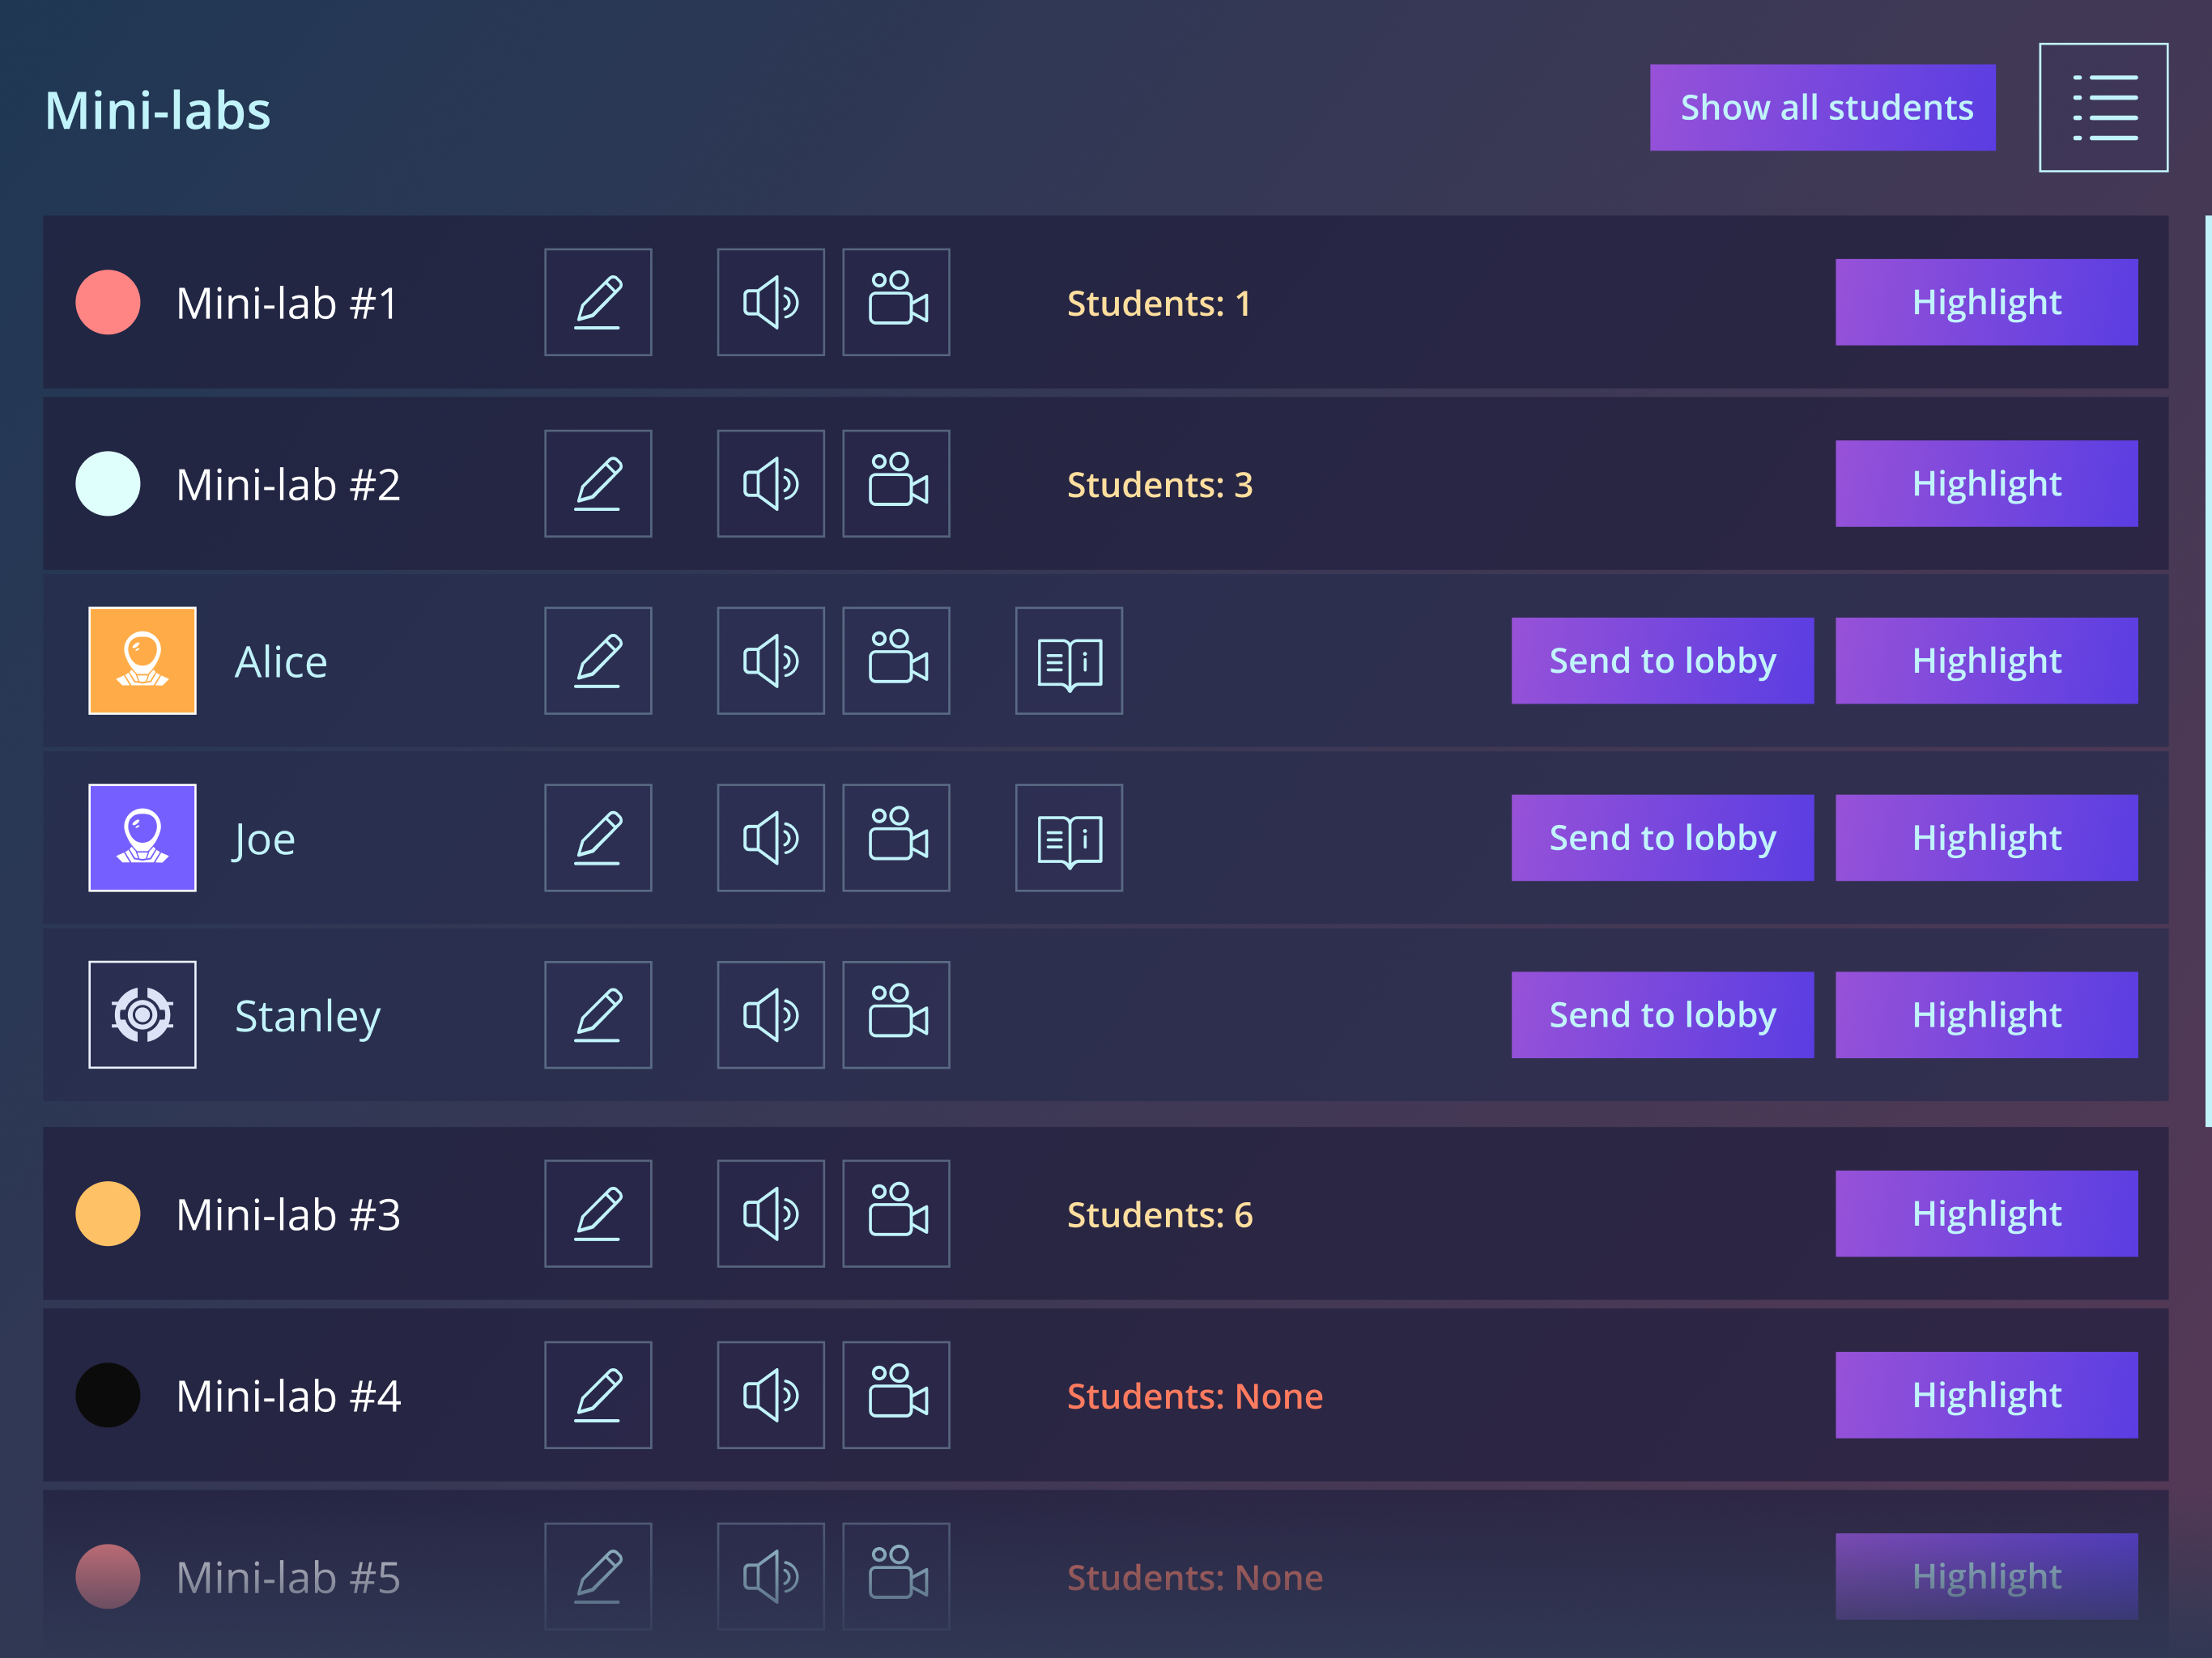Edit Joe with the pencil icon
Image resolution: width=2212 pixels, height=1658 pixels.
tap(598, 838)
